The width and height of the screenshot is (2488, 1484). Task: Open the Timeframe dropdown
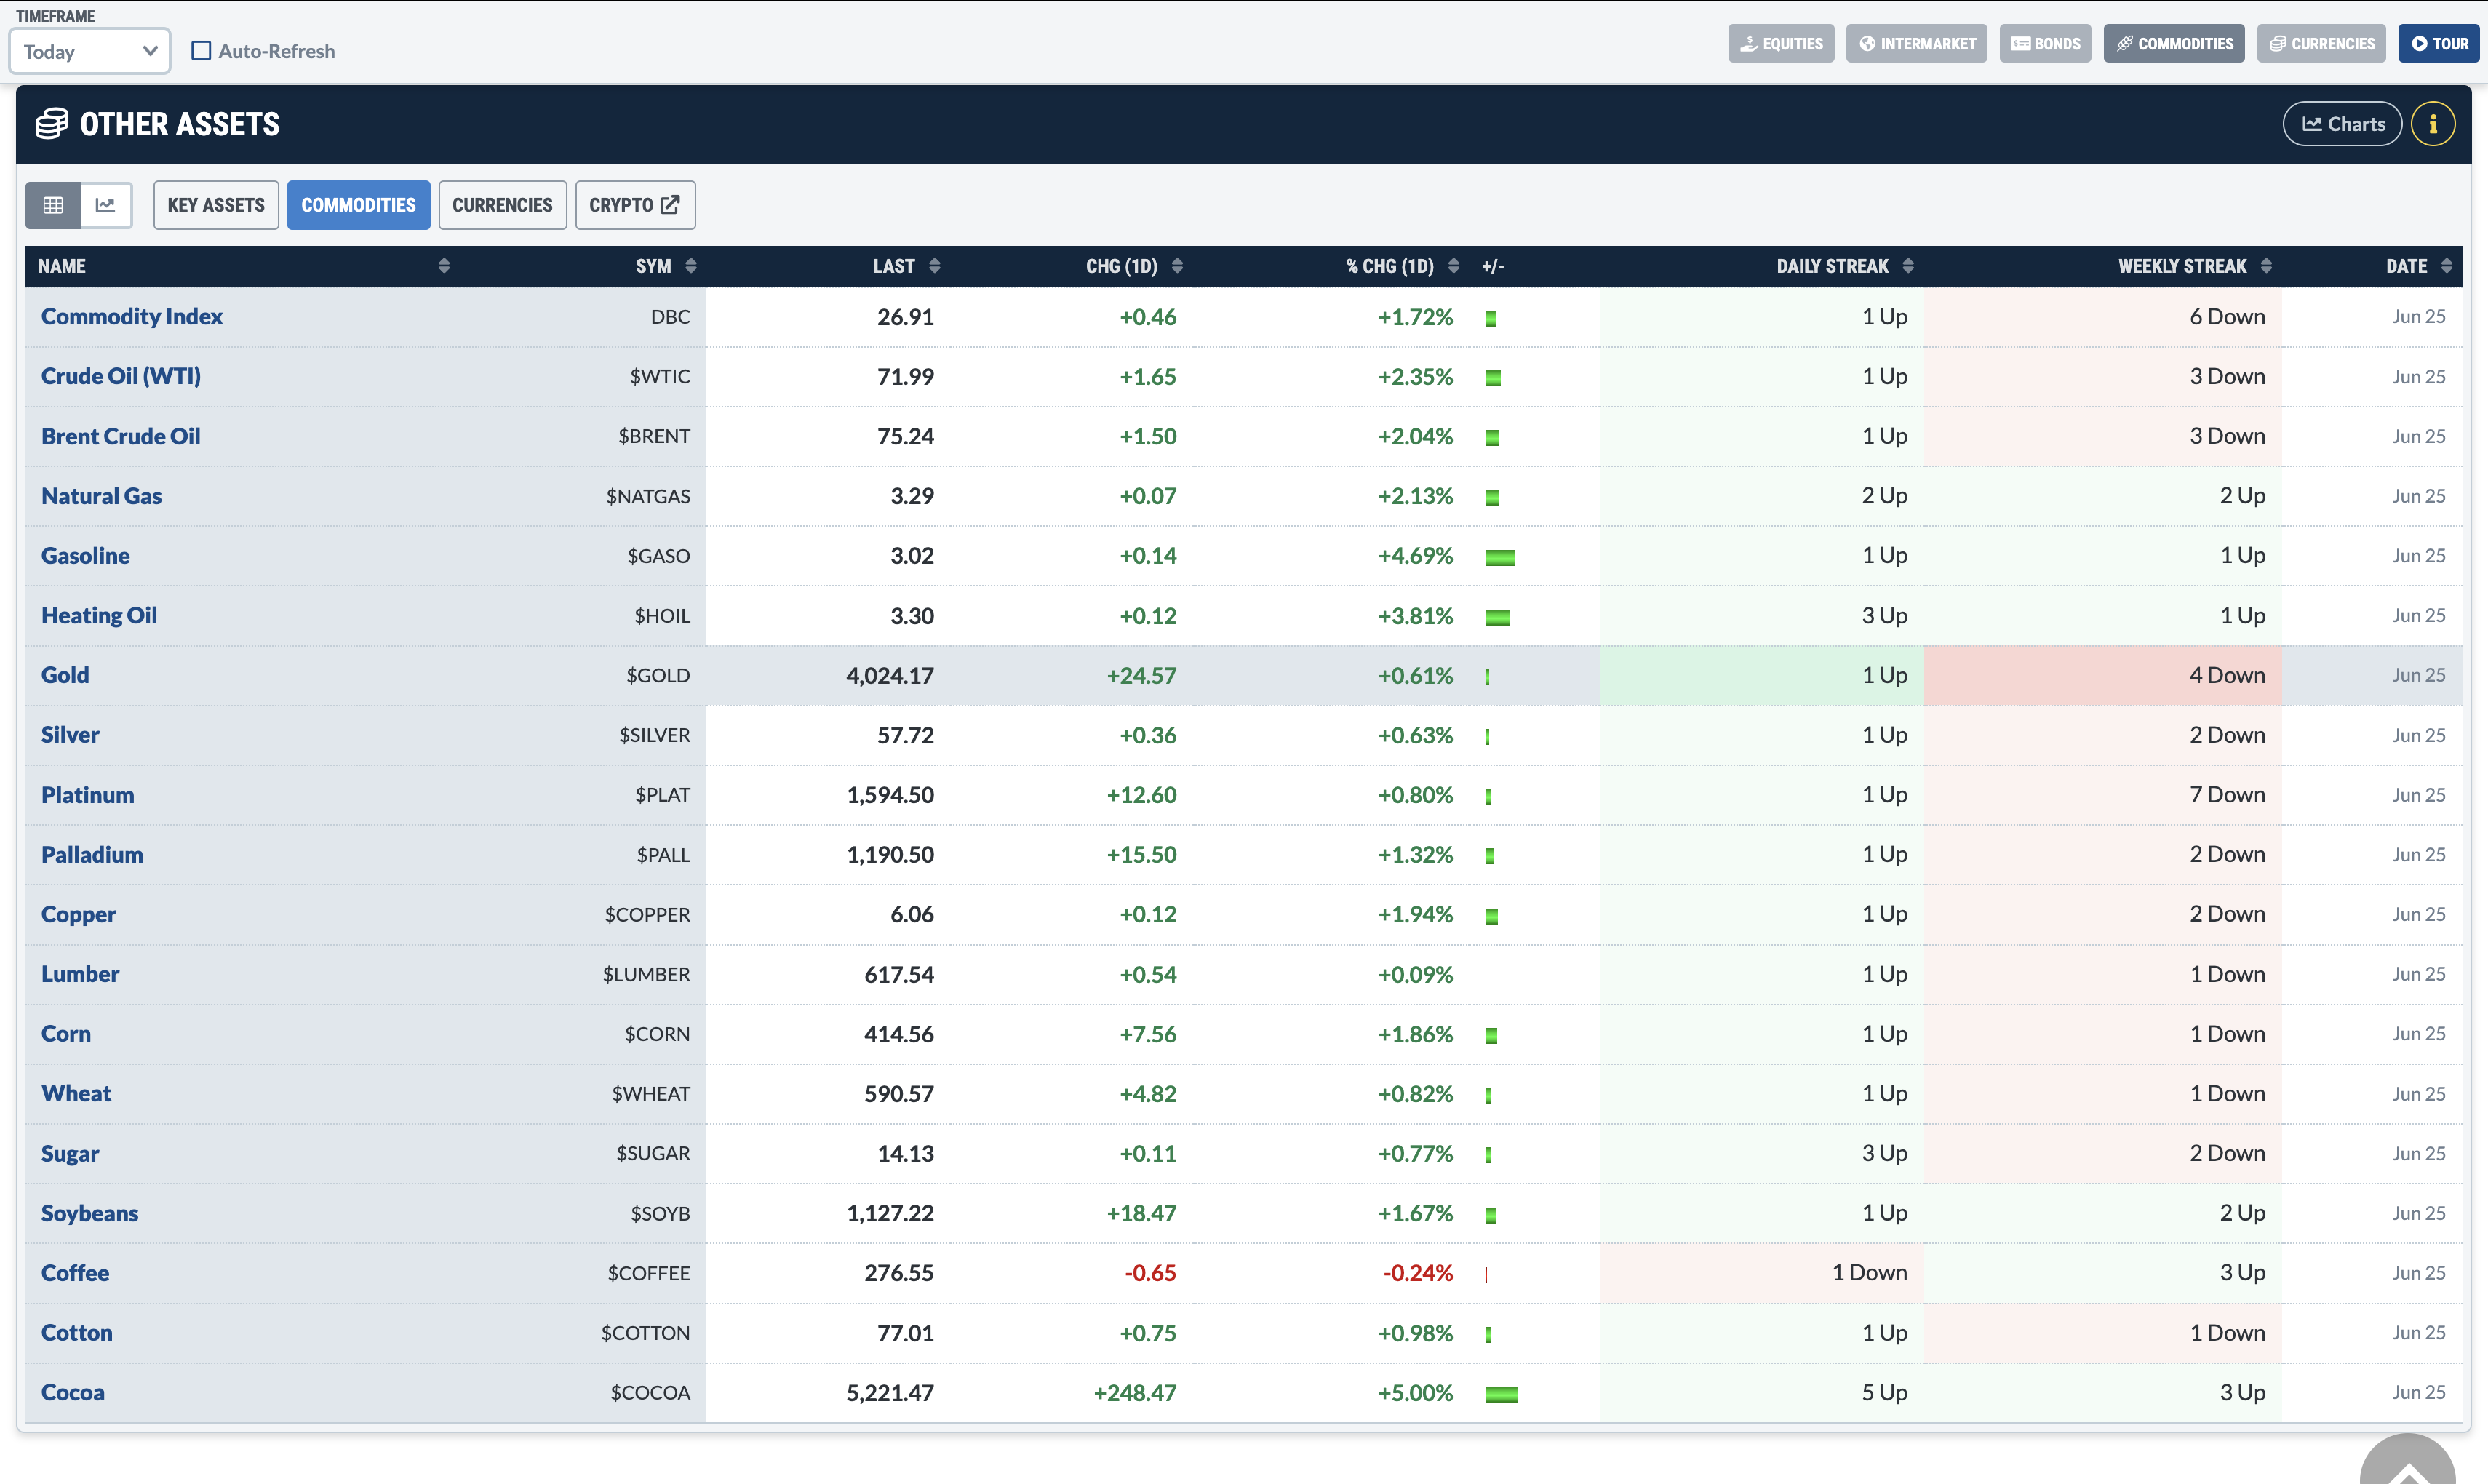coord(90,51)
